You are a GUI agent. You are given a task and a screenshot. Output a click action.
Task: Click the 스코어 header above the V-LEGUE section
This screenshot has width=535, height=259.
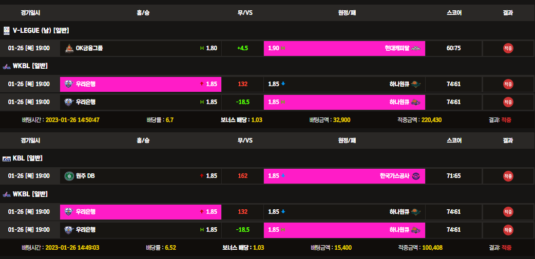[x=454, y=13]
